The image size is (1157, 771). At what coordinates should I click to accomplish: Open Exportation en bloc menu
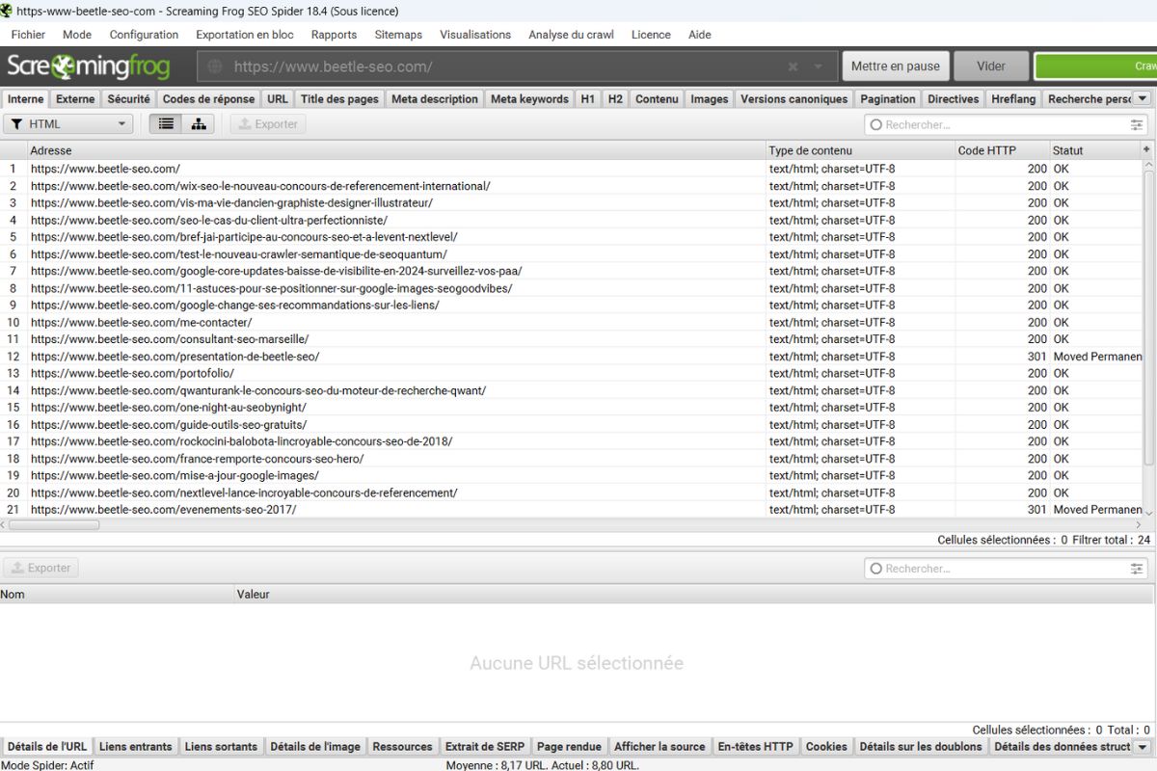click(245, 35)
